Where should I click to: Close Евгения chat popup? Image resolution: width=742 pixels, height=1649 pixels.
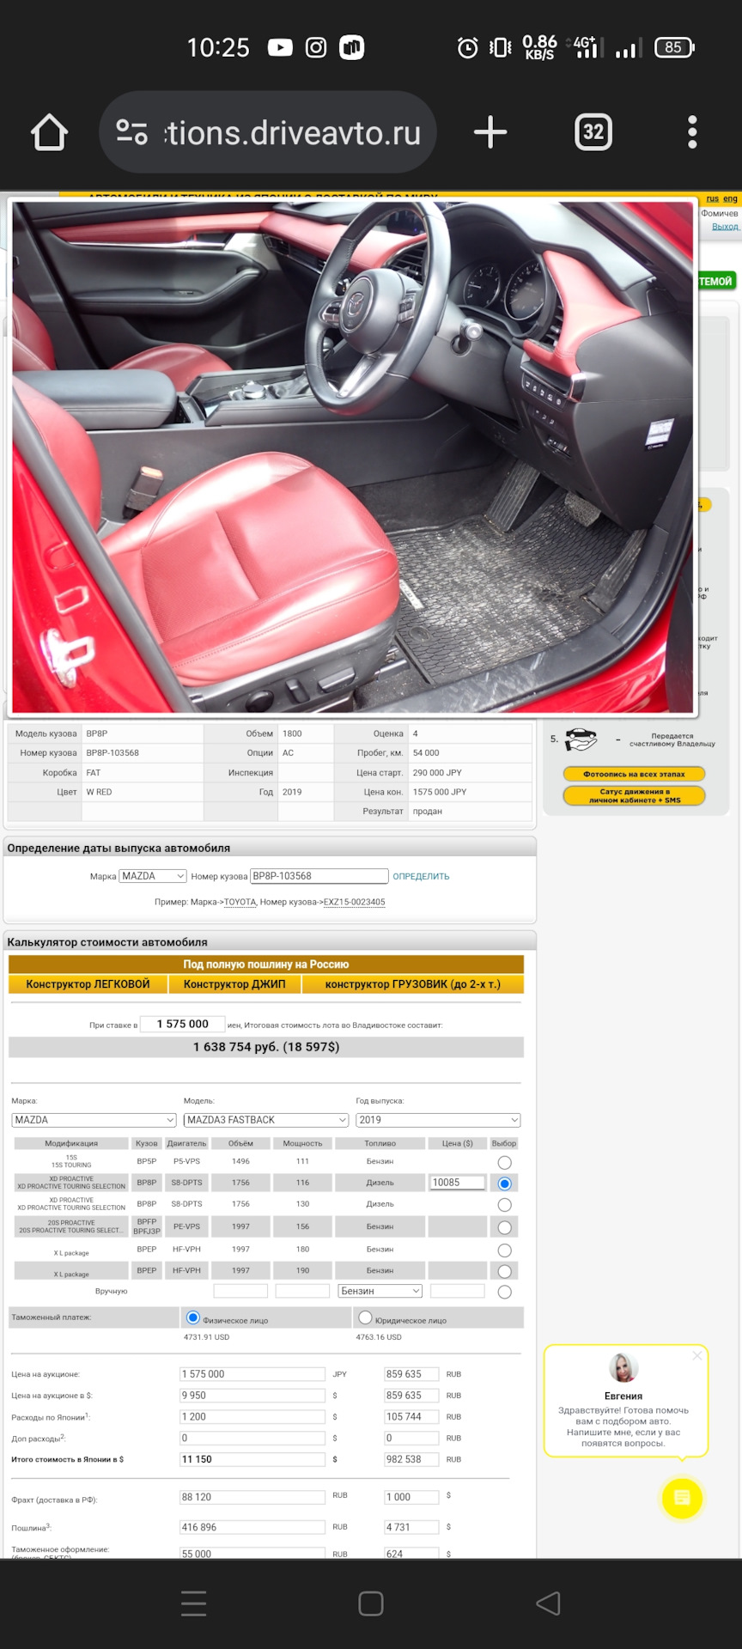coord(697,1355)
